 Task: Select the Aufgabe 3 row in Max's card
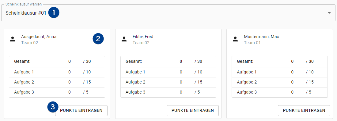[280, 92]
